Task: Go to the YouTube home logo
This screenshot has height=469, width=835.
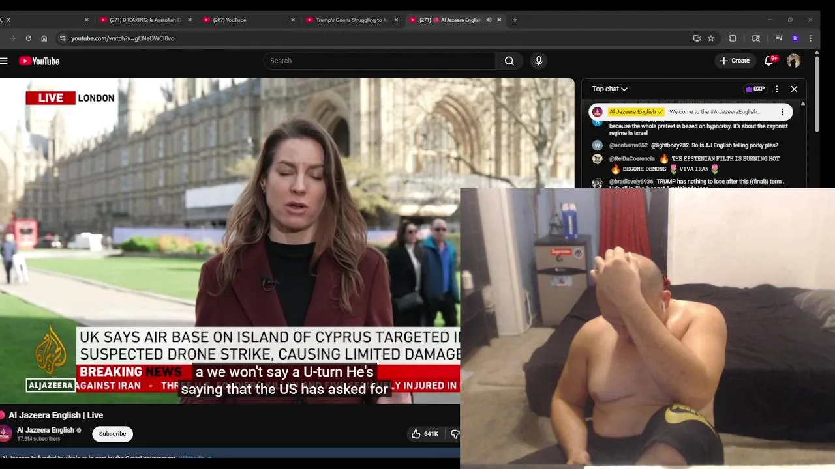Action: (39, 61)
